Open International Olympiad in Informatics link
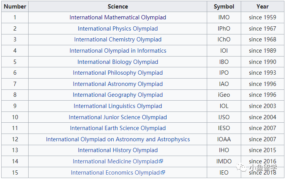The image size is (286, 180). click(x=118, y=51)
